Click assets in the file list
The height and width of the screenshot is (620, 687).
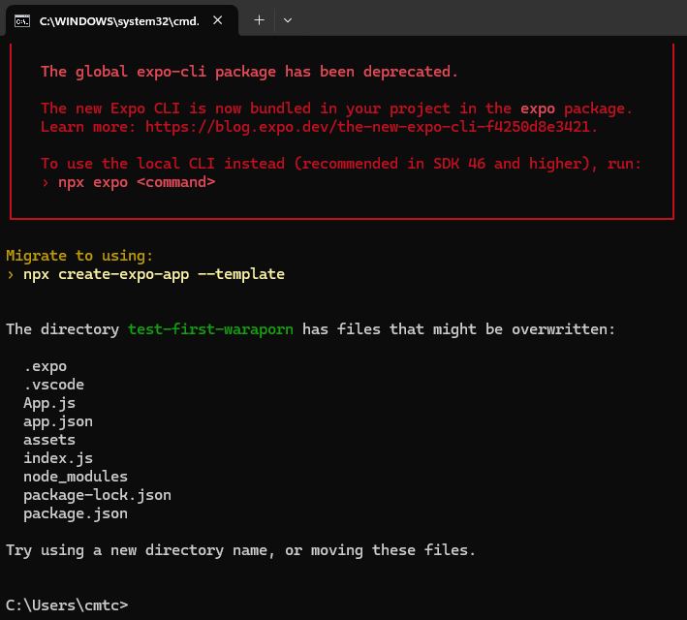(49, 440)
